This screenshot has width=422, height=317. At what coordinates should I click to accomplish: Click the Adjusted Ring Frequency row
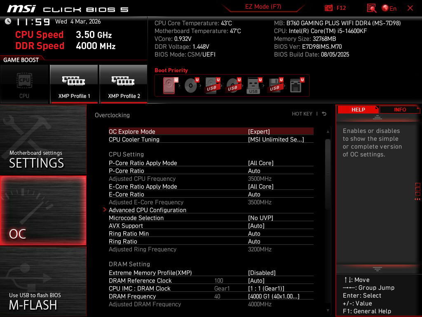coord(211,249)
